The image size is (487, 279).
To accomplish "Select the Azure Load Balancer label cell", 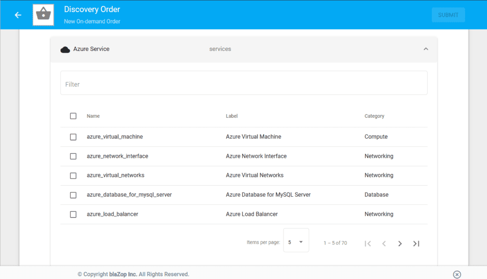I will click(x=252, y=214).
